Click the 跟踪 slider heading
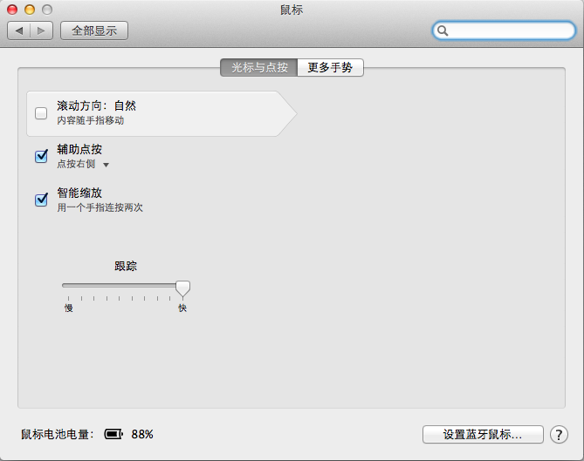Viewport: 584px width, 461px height. tap(126, 266)
